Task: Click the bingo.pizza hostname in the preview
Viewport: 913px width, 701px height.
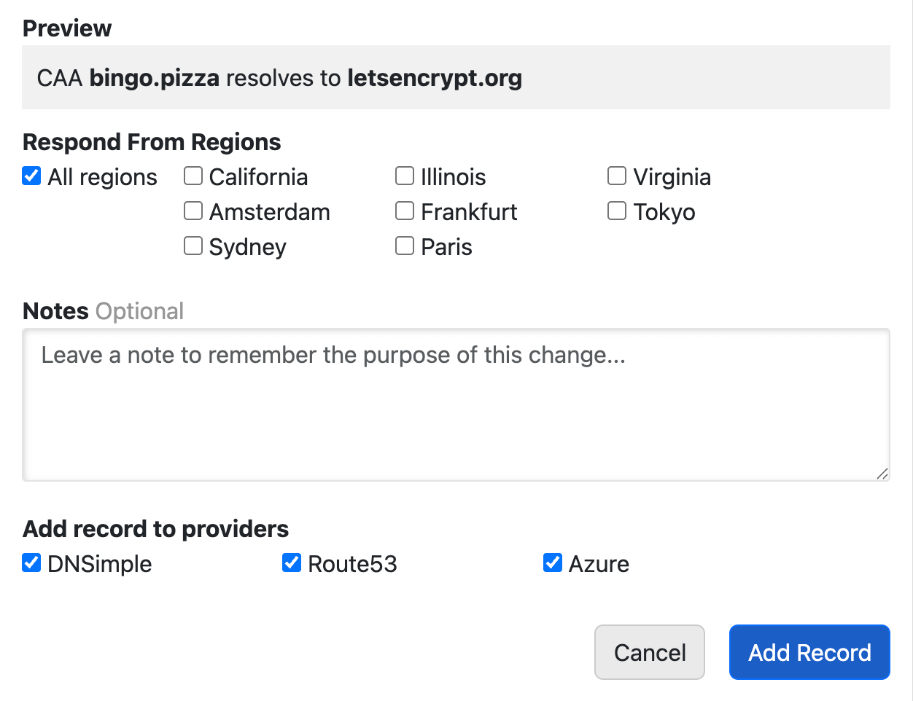Action: pyautogui.click(x=153, y=78)
